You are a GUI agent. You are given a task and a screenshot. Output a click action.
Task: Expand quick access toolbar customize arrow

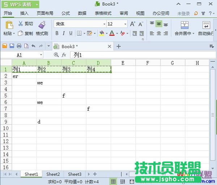[x=48, y=46]
